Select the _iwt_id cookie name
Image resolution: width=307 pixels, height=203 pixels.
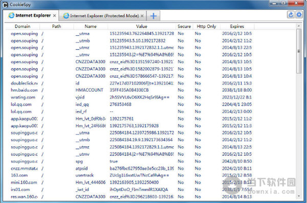(x=82, y=190)
